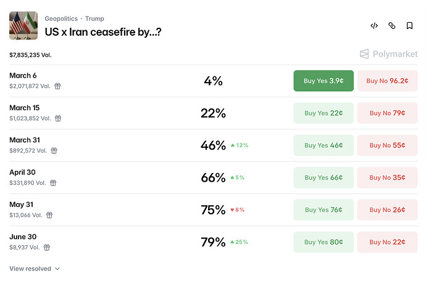This screenshot has height=292, width=426.
Task: Expand the View resolved section
Action: [x=35, y=269]
